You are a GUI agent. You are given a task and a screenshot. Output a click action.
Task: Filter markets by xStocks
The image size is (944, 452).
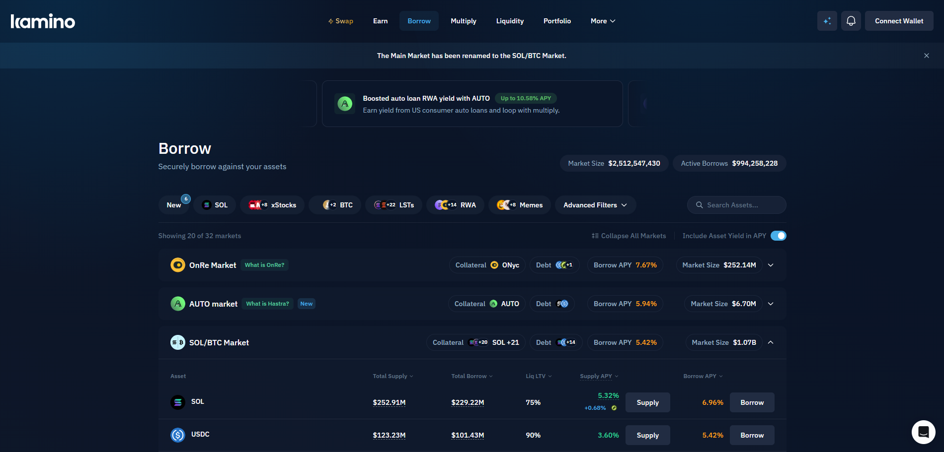click(x=272, y=205)
